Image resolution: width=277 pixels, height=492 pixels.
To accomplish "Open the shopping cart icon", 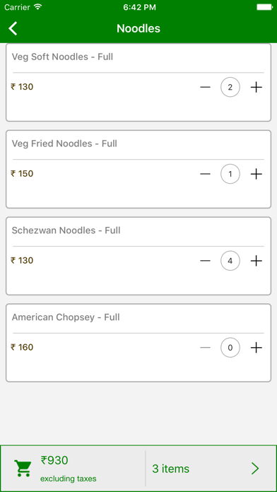I will tap(23, 469).
